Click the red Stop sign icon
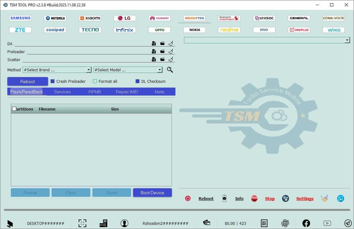 pos(254,198)
